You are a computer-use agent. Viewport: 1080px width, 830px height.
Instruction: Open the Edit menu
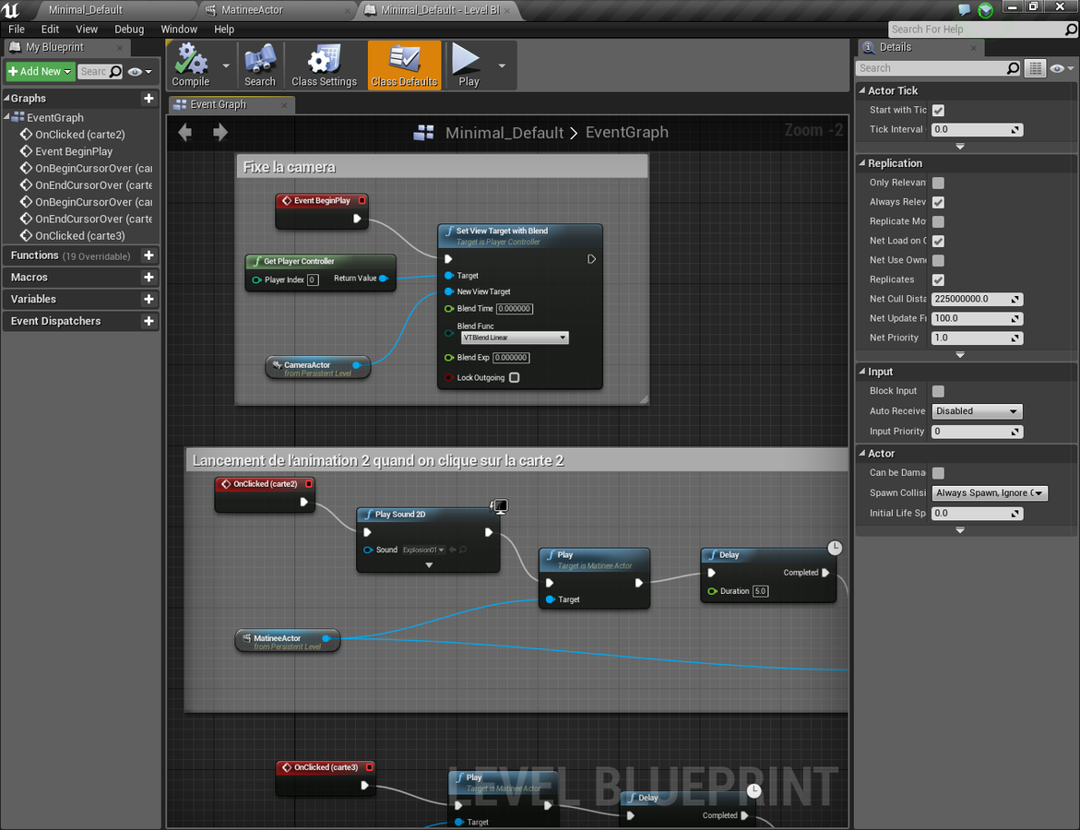click(x=50, y=29)
